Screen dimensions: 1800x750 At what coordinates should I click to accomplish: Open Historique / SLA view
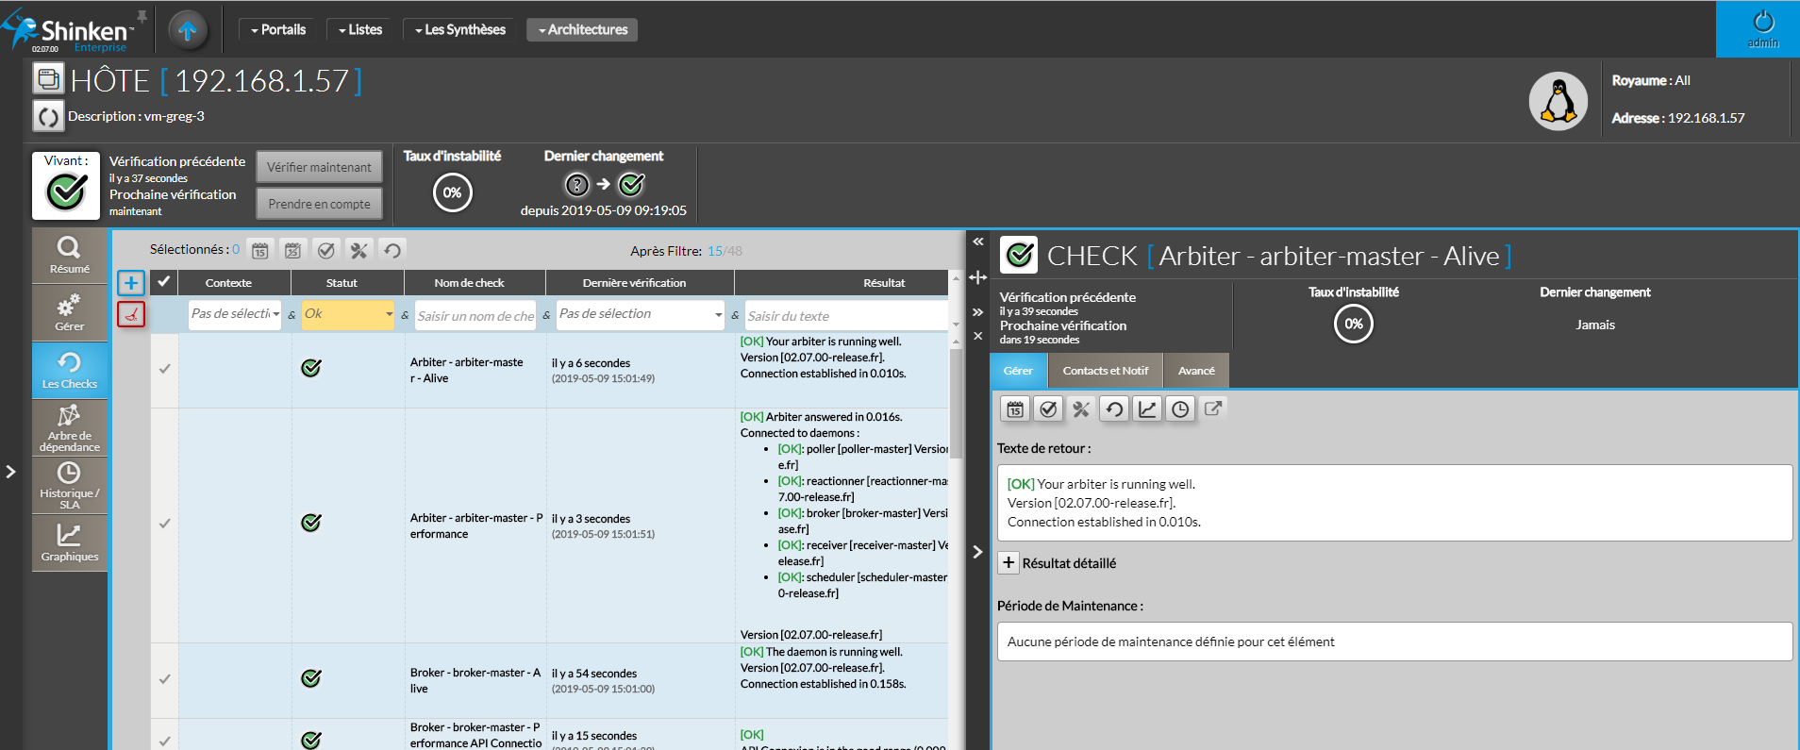pos(69,485)
